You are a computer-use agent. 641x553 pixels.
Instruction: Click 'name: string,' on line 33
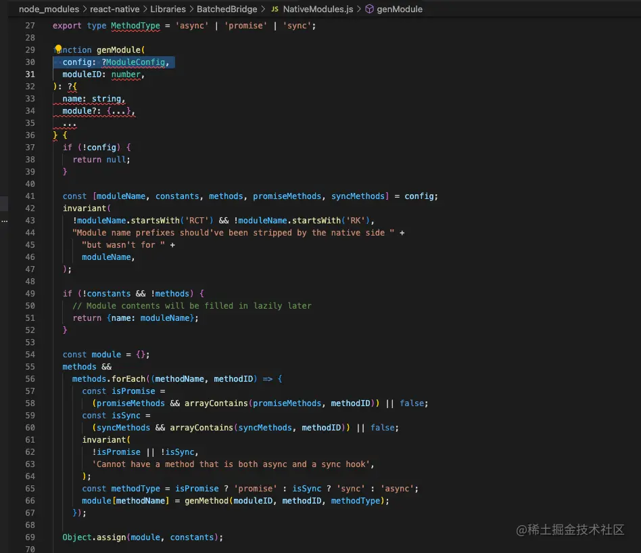tap(93, 99)
